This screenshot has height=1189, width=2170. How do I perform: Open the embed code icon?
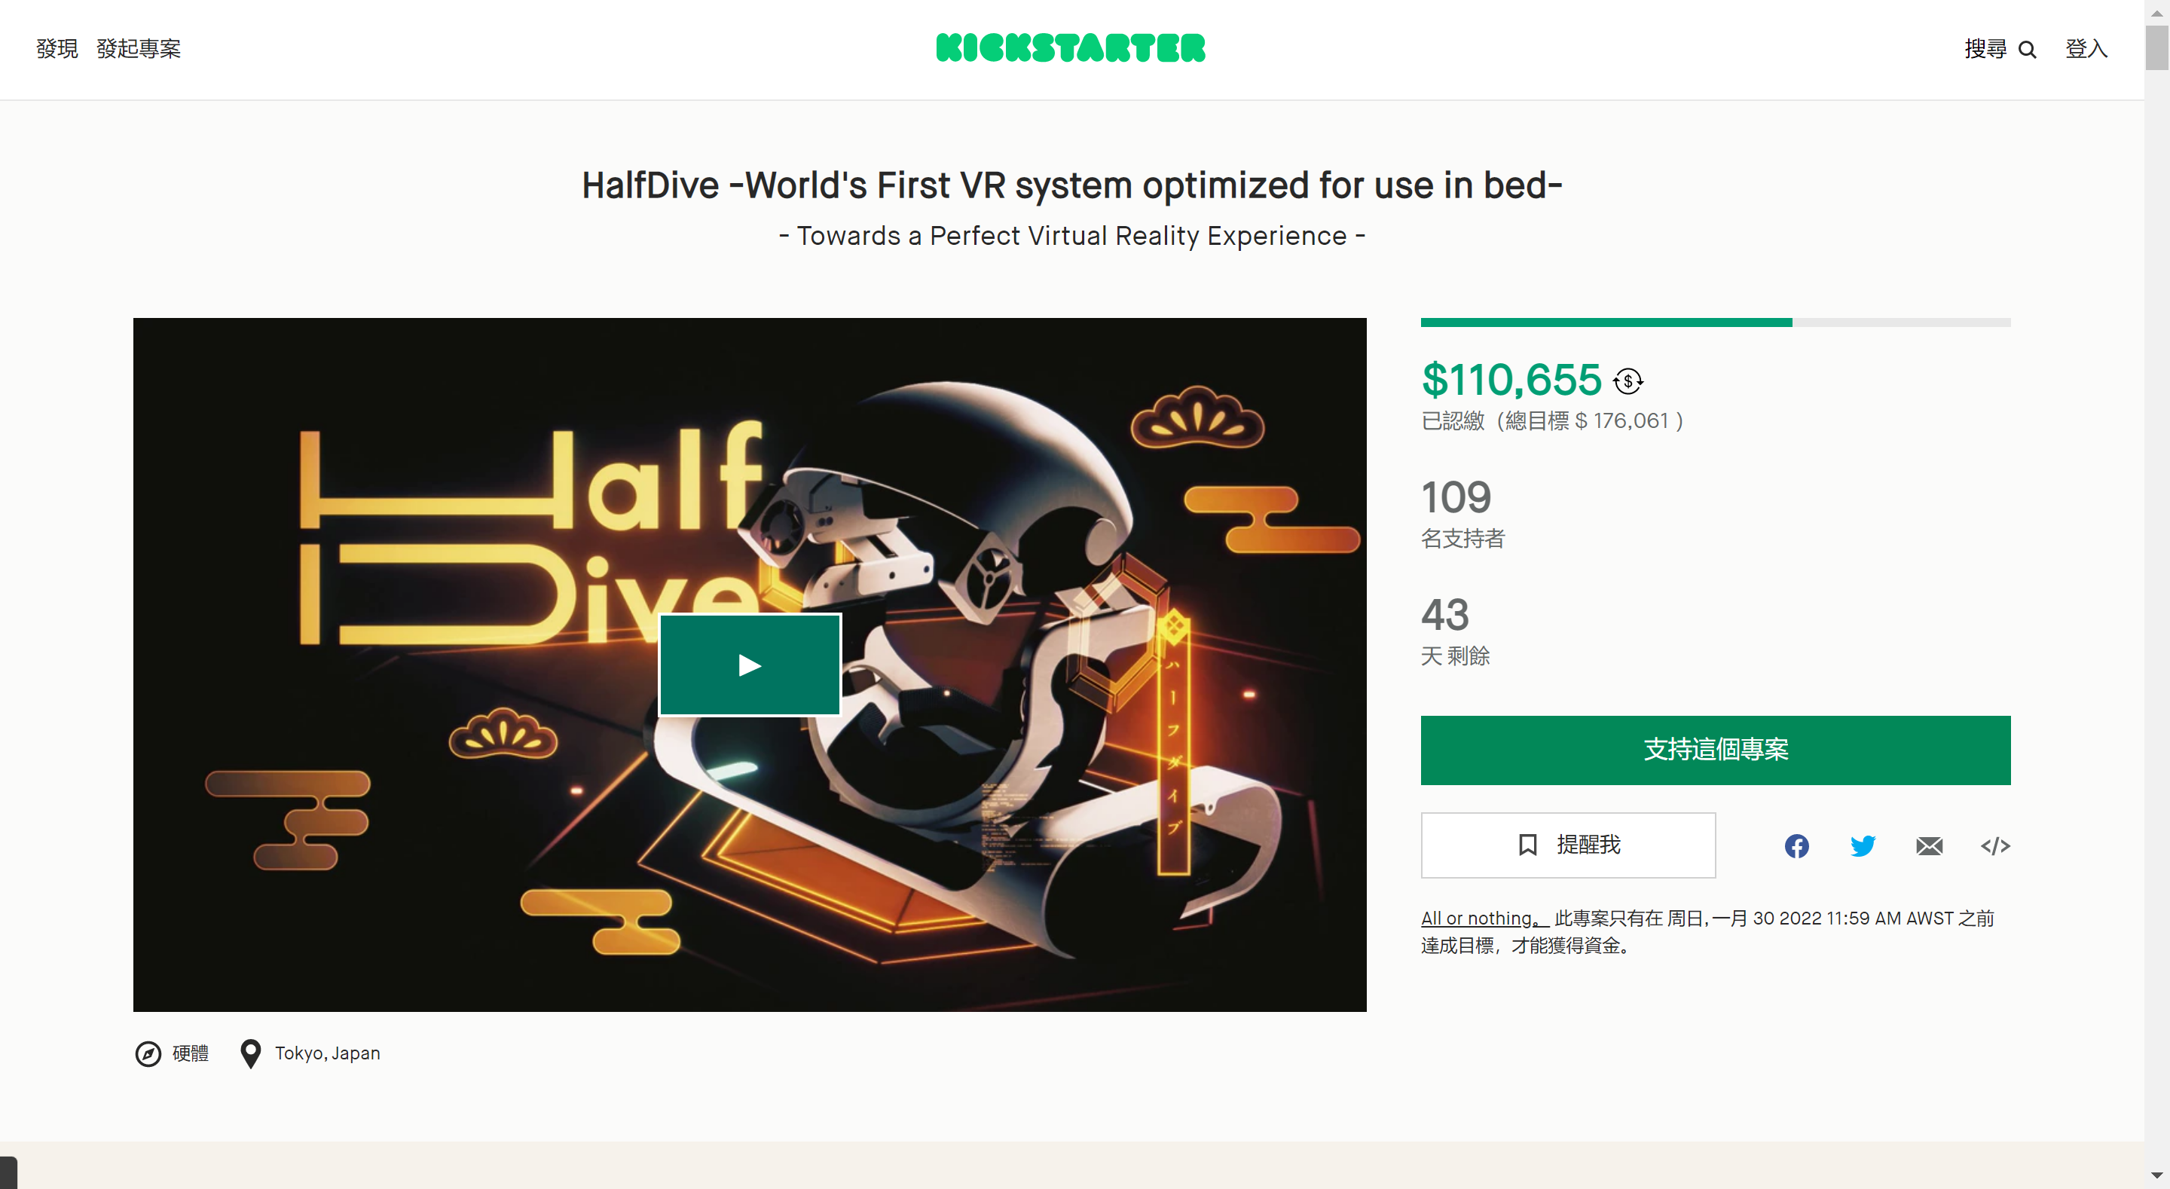[1994, 845]
